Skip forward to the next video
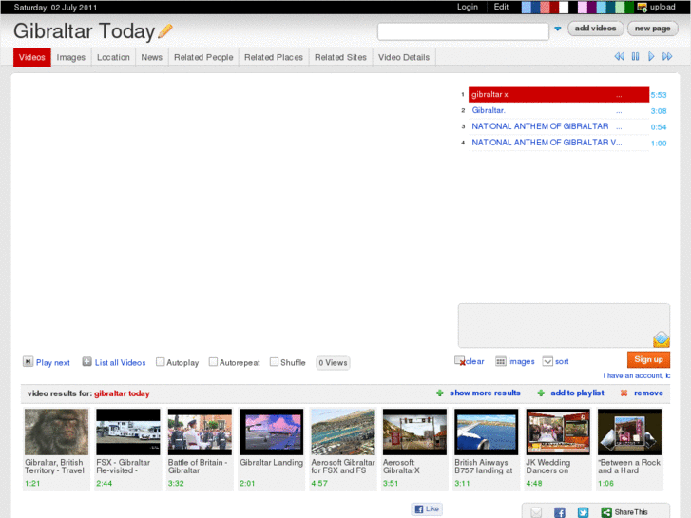This screenshot has height=518, width=691. [x=667, y=56]
